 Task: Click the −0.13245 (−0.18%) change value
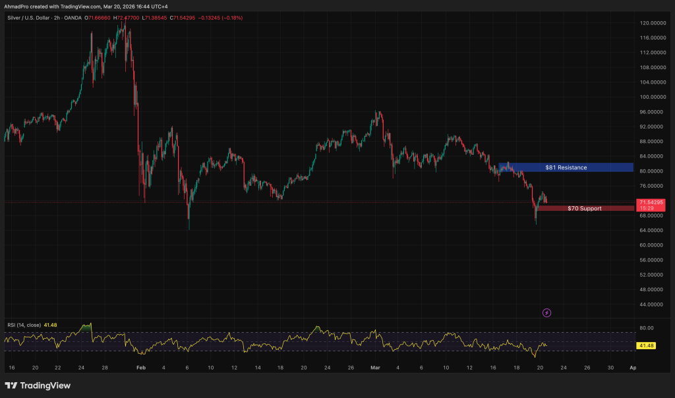pyautogui.click(x=225, y=18)
